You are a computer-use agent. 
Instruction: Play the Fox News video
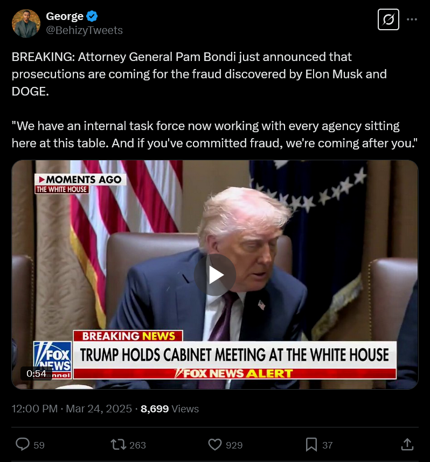[215, 275]
